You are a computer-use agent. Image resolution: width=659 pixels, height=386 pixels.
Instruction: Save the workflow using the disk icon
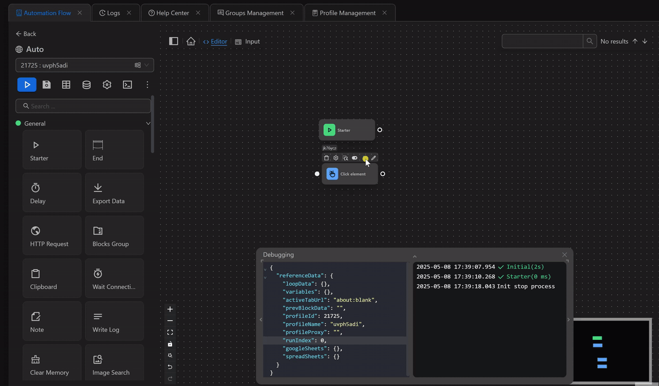point(47,85)
